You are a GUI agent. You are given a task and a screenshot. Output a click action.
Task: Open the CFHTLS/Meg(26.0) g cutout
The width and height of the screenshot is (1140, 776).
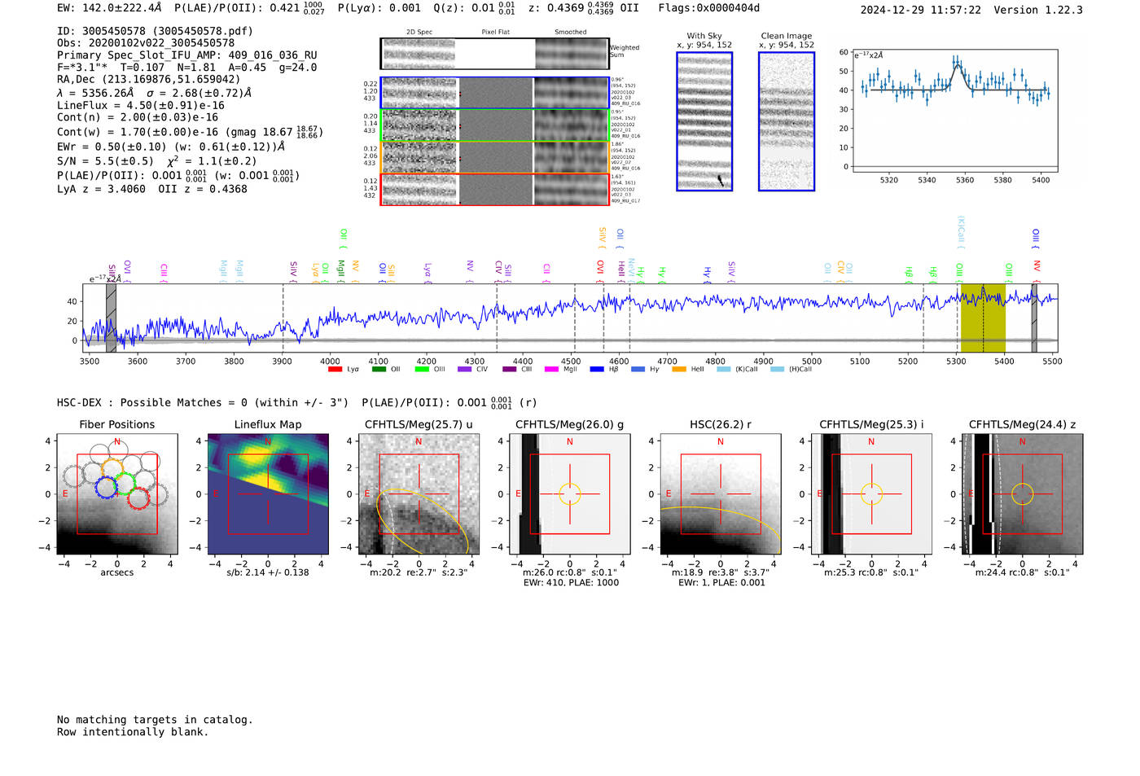(570, 494)
